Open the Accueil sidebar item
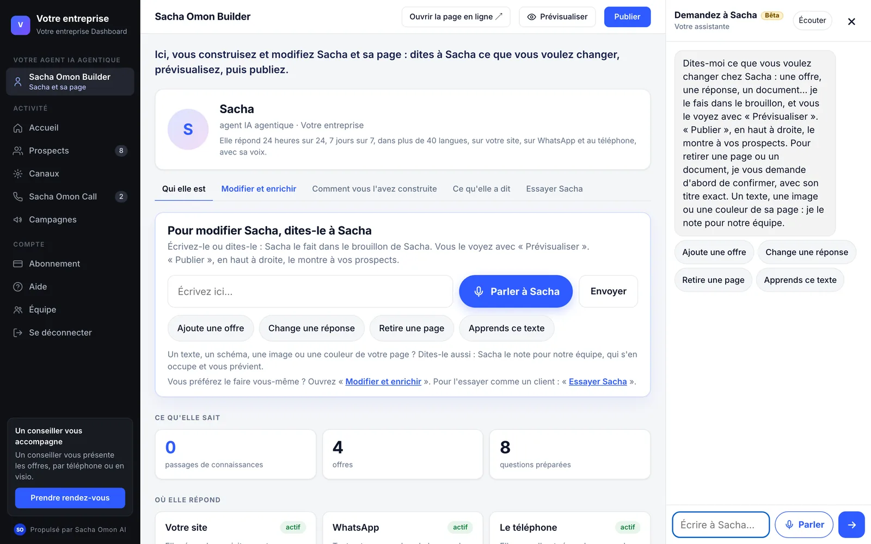871x544 pixels. [70, 128]
